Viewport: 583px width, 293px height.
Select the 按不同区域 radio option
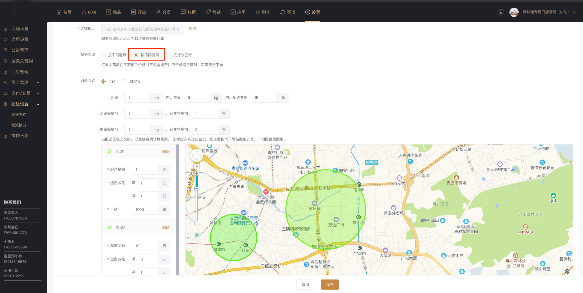point(104,55)
